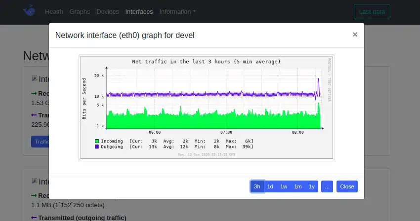Screen dimensions: 420x221
Task: Switch graph to 1y range
Action: click(x=311, y=186)
